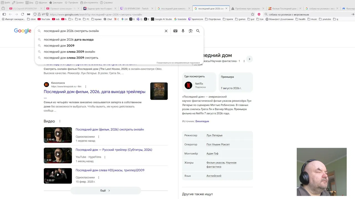
Task: Open the Адам Гоф editor link
Action: pyautogui.click(x=212, y=154)
